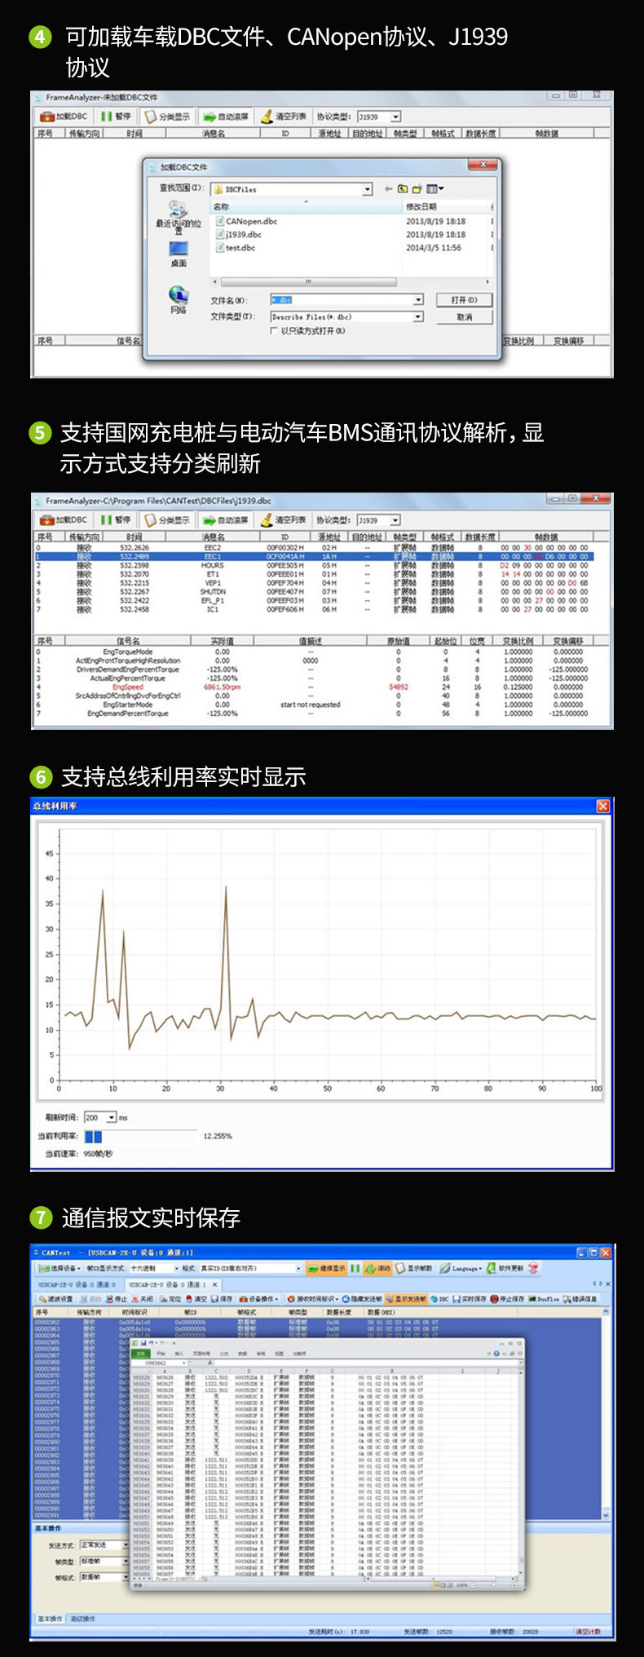Image resolution: width=644 pixels, height=1657 pixels.
Task: Open the Language dropdown in CANTest
Action: tap(461, 1268)
